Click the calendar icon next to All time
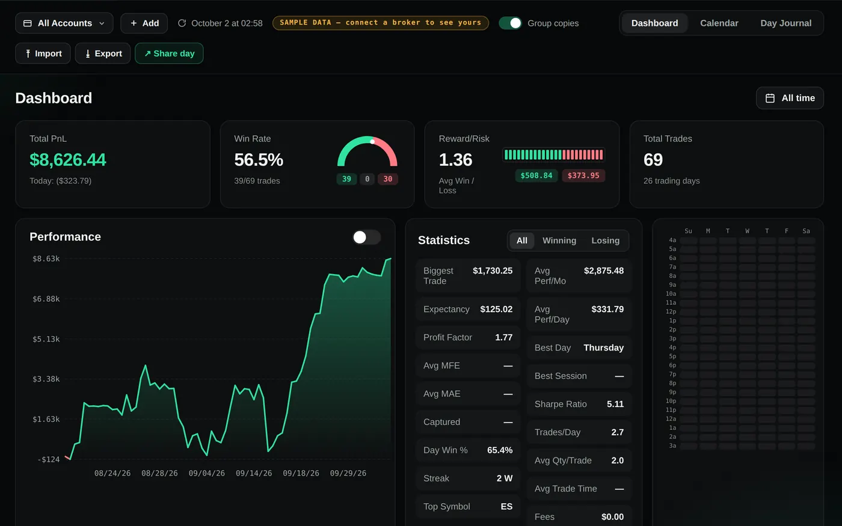This screenshot has width=842, height=526. pyautogui.click(x=770, y=98)
